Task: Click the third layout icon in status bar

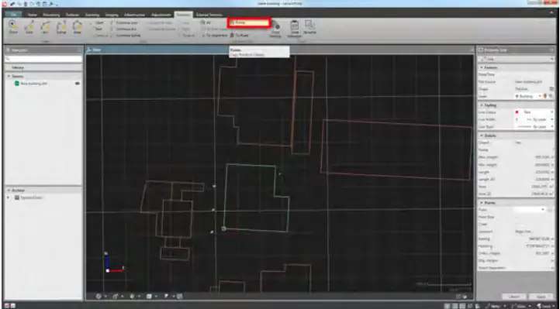Action: click(461, 306)
